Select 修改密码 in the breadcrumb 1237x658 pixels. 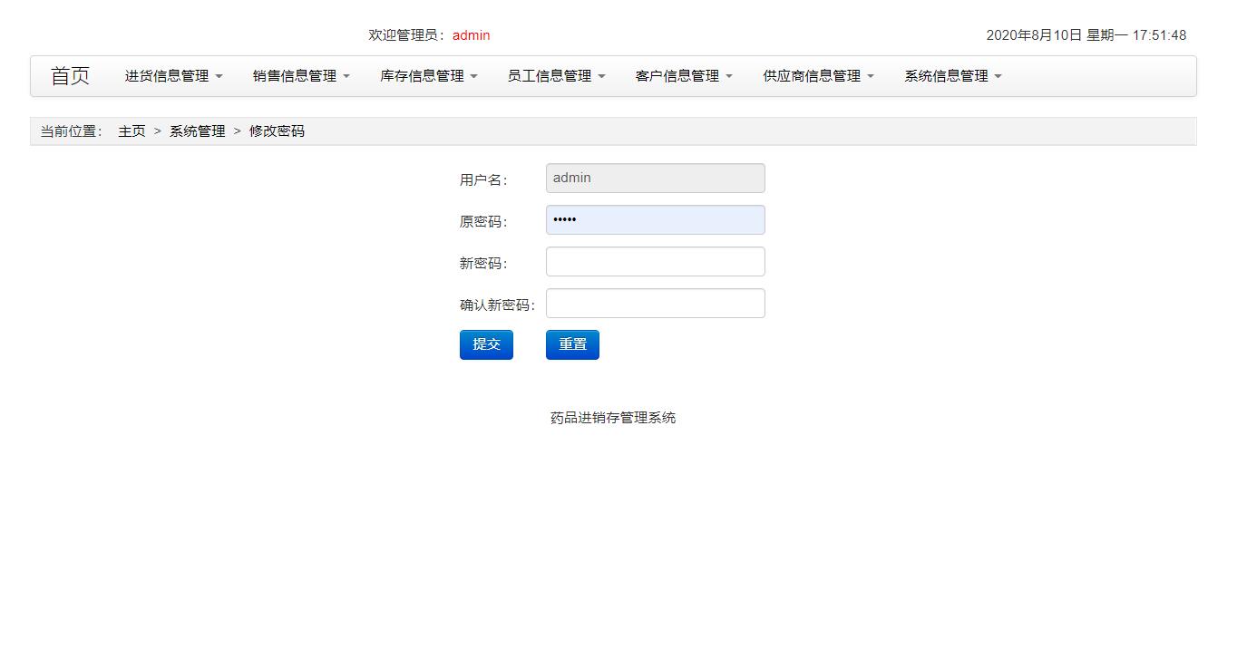(x=277, y=131)
